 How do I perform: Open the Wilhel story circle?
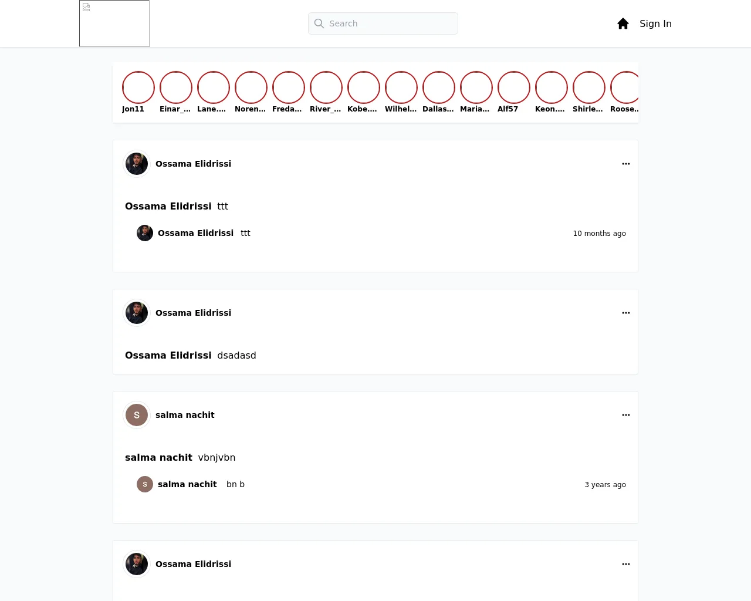click(401, 87)
